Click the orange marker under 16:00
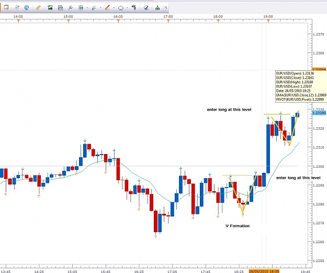 118,20
